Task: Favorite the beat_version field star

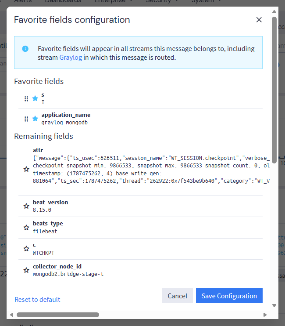Action: tap(26, 206)
